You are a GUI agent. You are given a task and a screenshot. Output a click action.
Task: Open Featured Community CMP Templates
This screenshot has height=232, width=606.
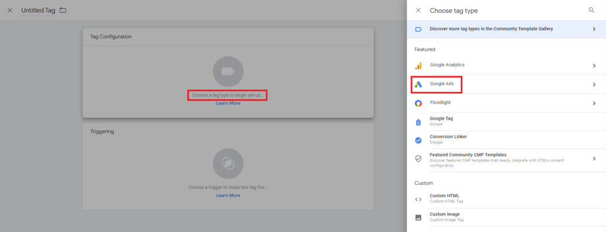(x=507, y=160)
